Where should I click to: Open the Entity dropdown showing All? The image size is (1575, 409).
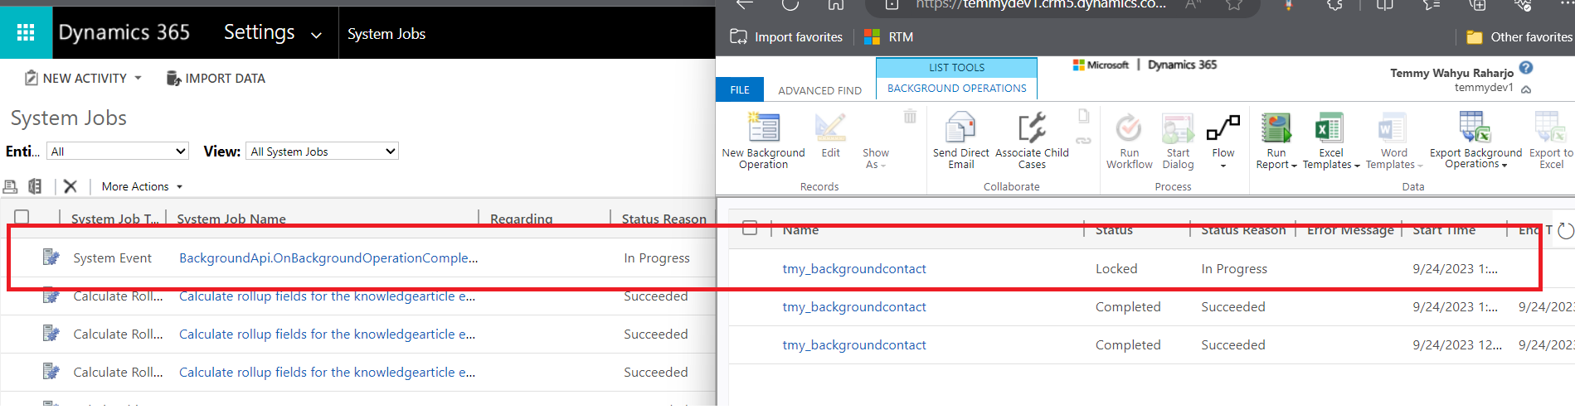[x=118, y=151]
